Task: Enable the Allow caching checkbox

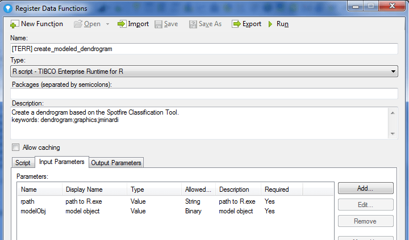Action: pyautogui.click(x=16, y=147)
